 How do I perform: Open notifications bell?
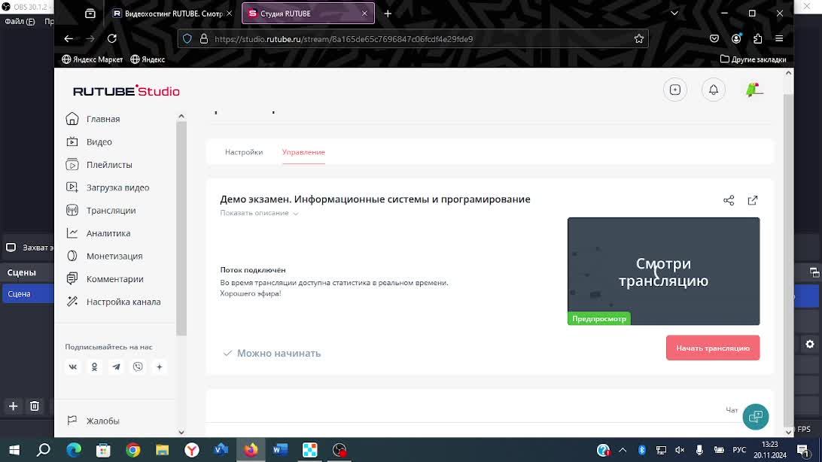(714, 90)
